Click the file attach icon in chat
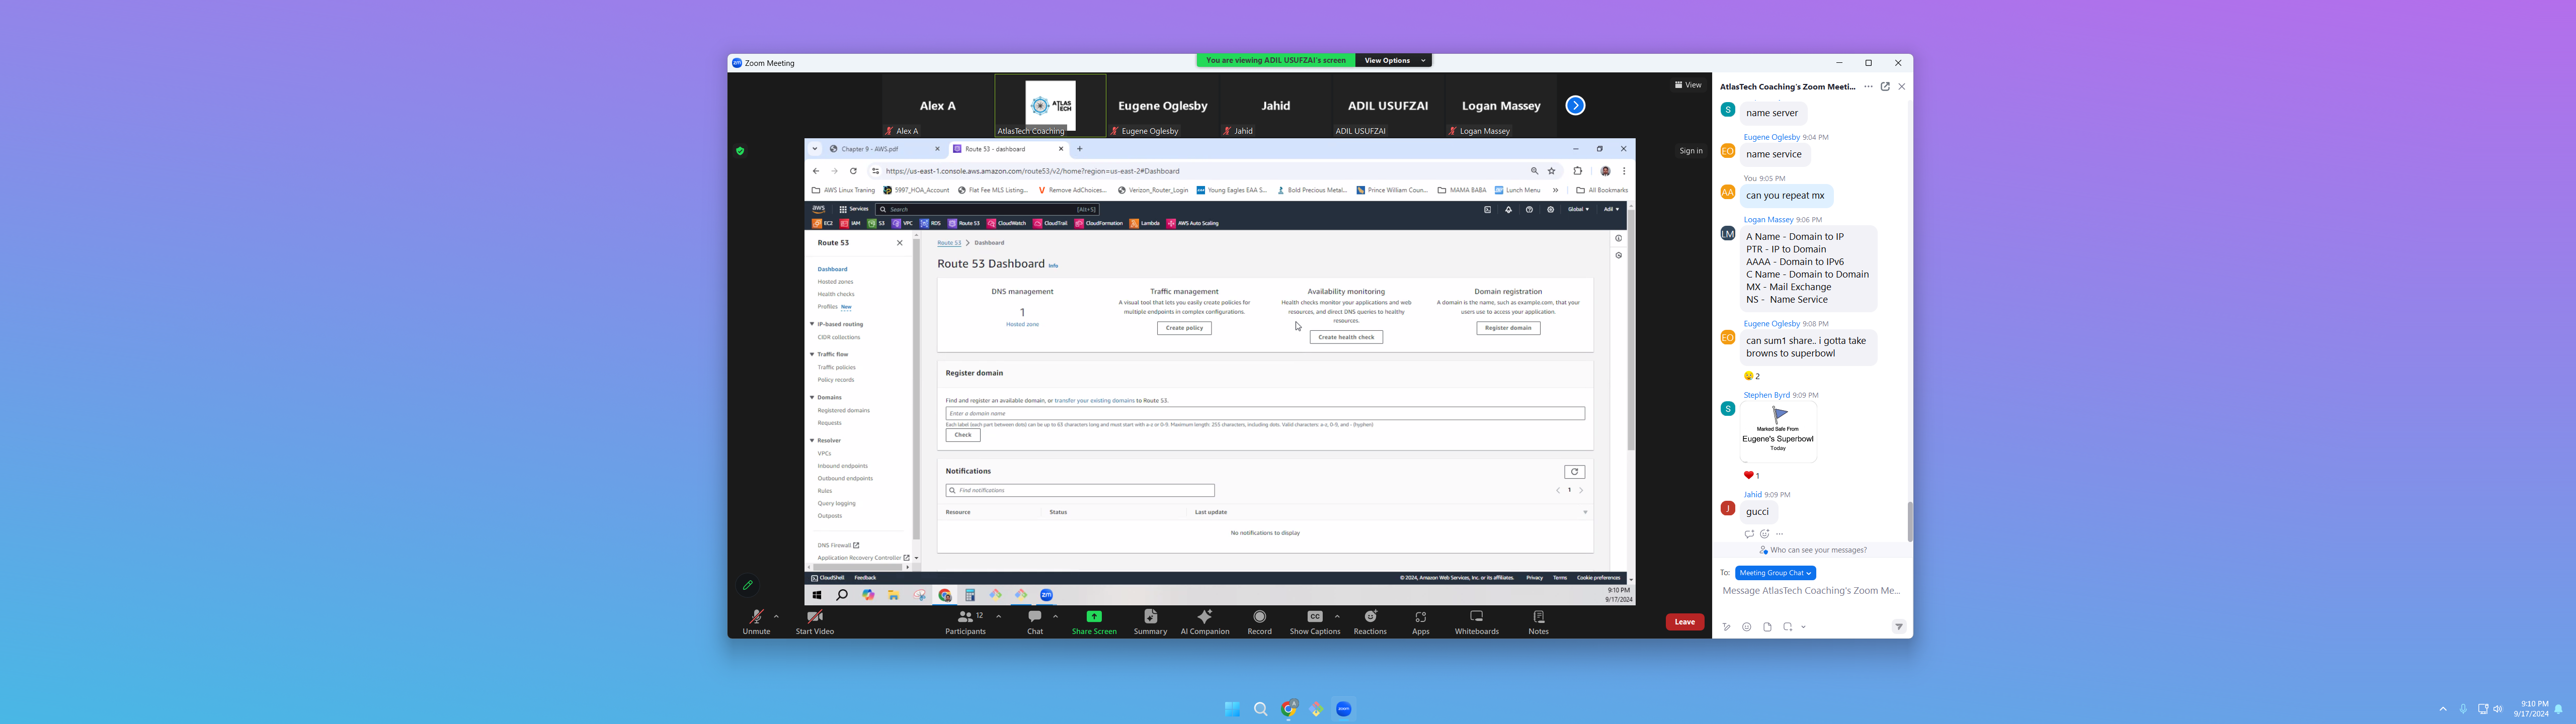 [1767, 627]
